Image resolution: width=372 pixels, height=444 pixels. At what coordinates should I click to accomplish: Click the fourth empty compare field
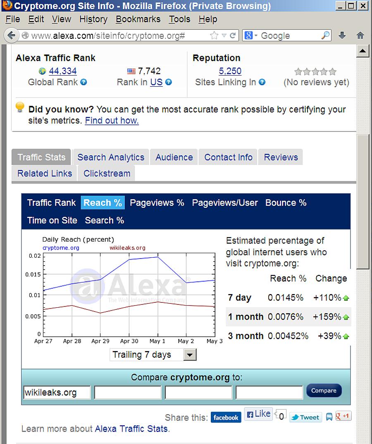coord(269,392)
